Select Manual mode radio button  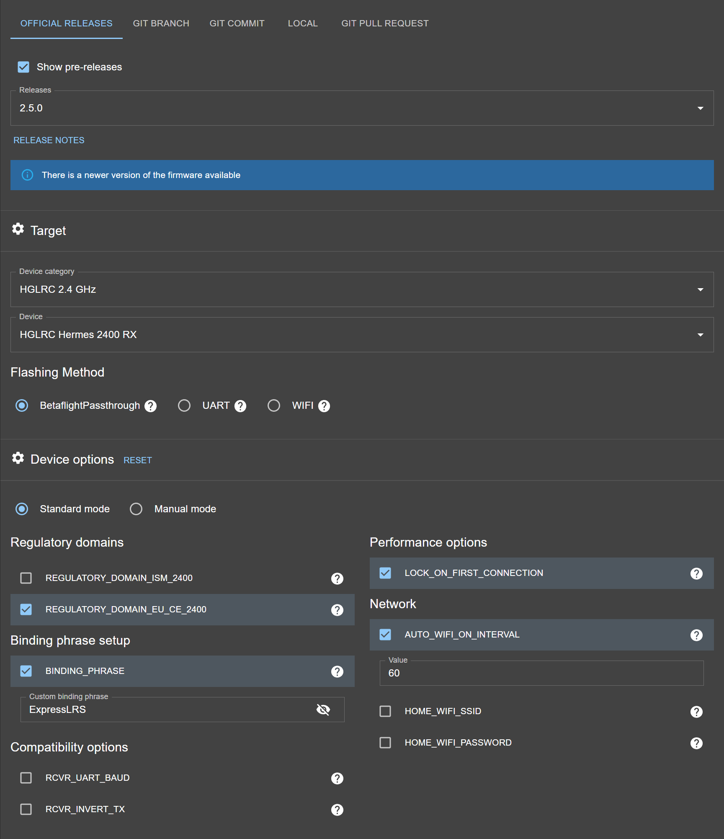[136, 509]
